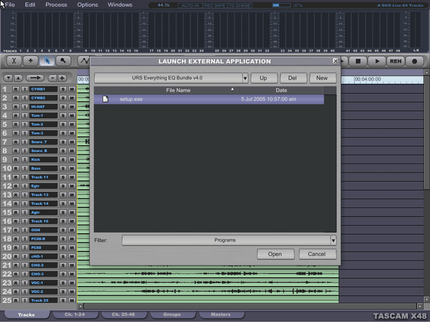Screen dimensions: 430x322
Task: Click the automation line tool button
Action: pos(84,61)
